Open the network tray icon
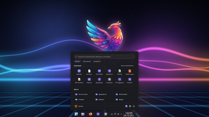This screenshot has height=117, width=209. click(115, 114)
